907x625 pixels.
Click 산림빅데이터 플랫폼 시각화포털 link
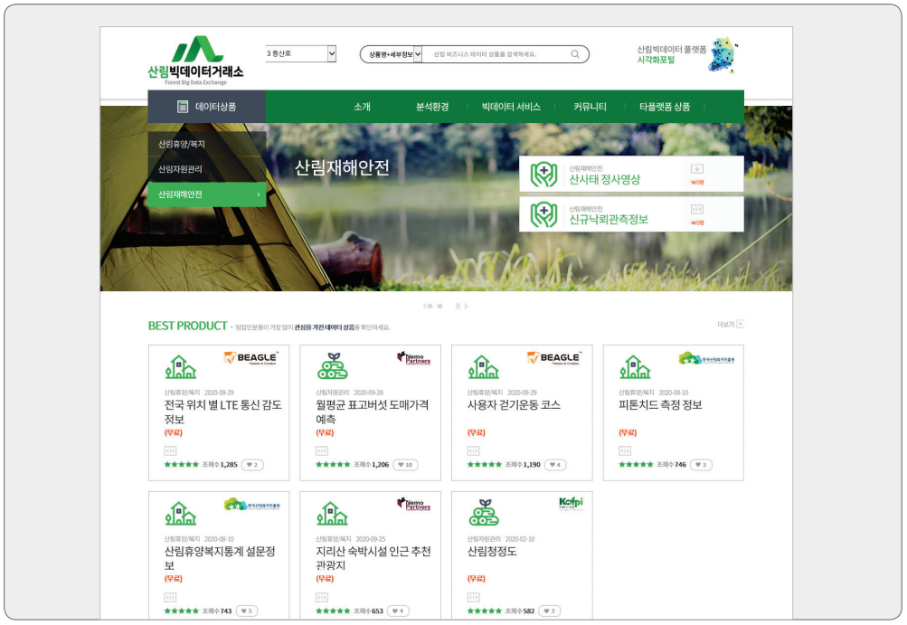[x=672, y=54]
